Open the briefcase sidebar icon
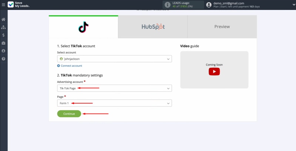Image resolution: width=296 pixels, height=151 pixels. (3, 43)
